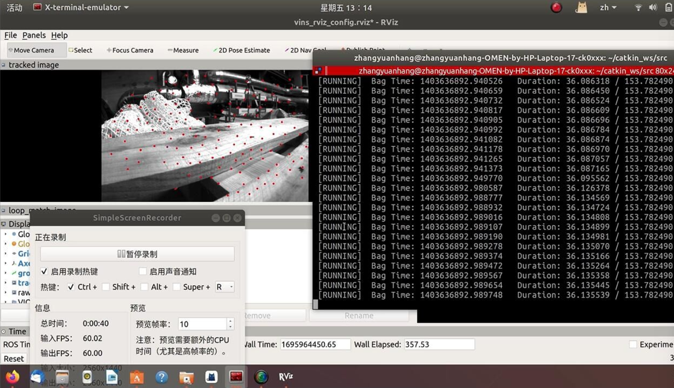Select the Move Camera tool
The image size is (674, 388).
point(33,50)
